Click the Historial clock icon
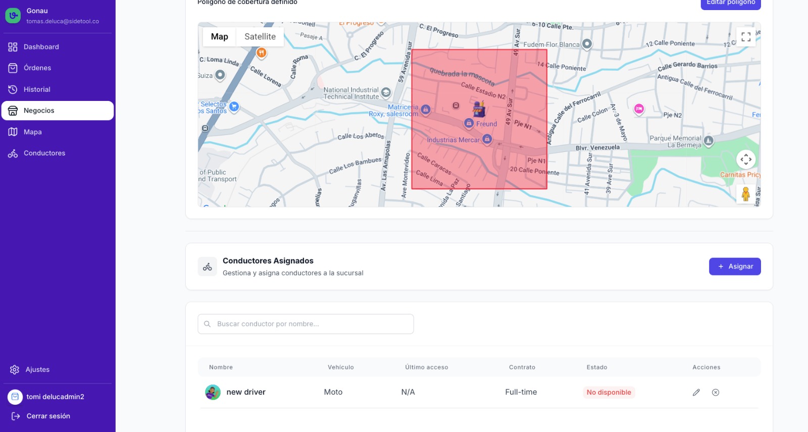 [x=13, y=89]
